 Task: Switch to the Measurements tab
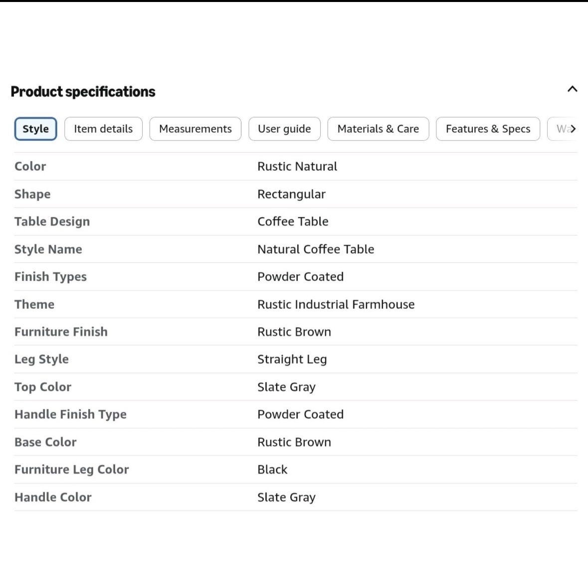(x=195, y=129)
